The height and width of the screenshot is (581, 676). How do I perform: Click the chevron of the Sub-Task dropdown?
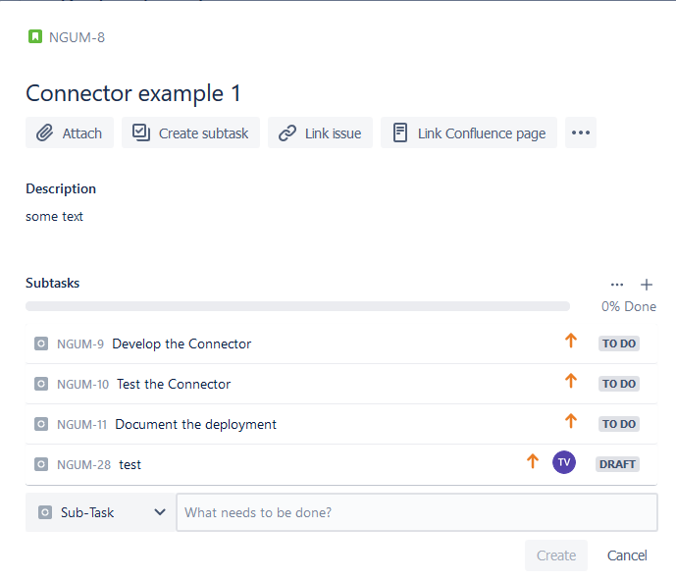[x=160, y=512]
